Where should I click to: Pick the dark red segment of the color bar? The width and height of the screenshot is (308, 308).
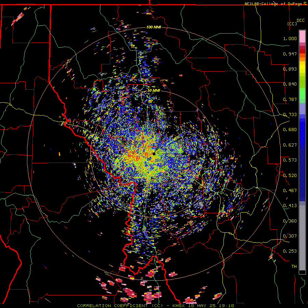pos(302,51)
